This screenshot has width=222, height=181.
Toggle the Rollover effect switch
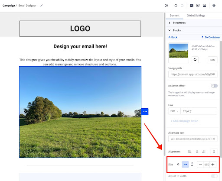tap(214, 86)
